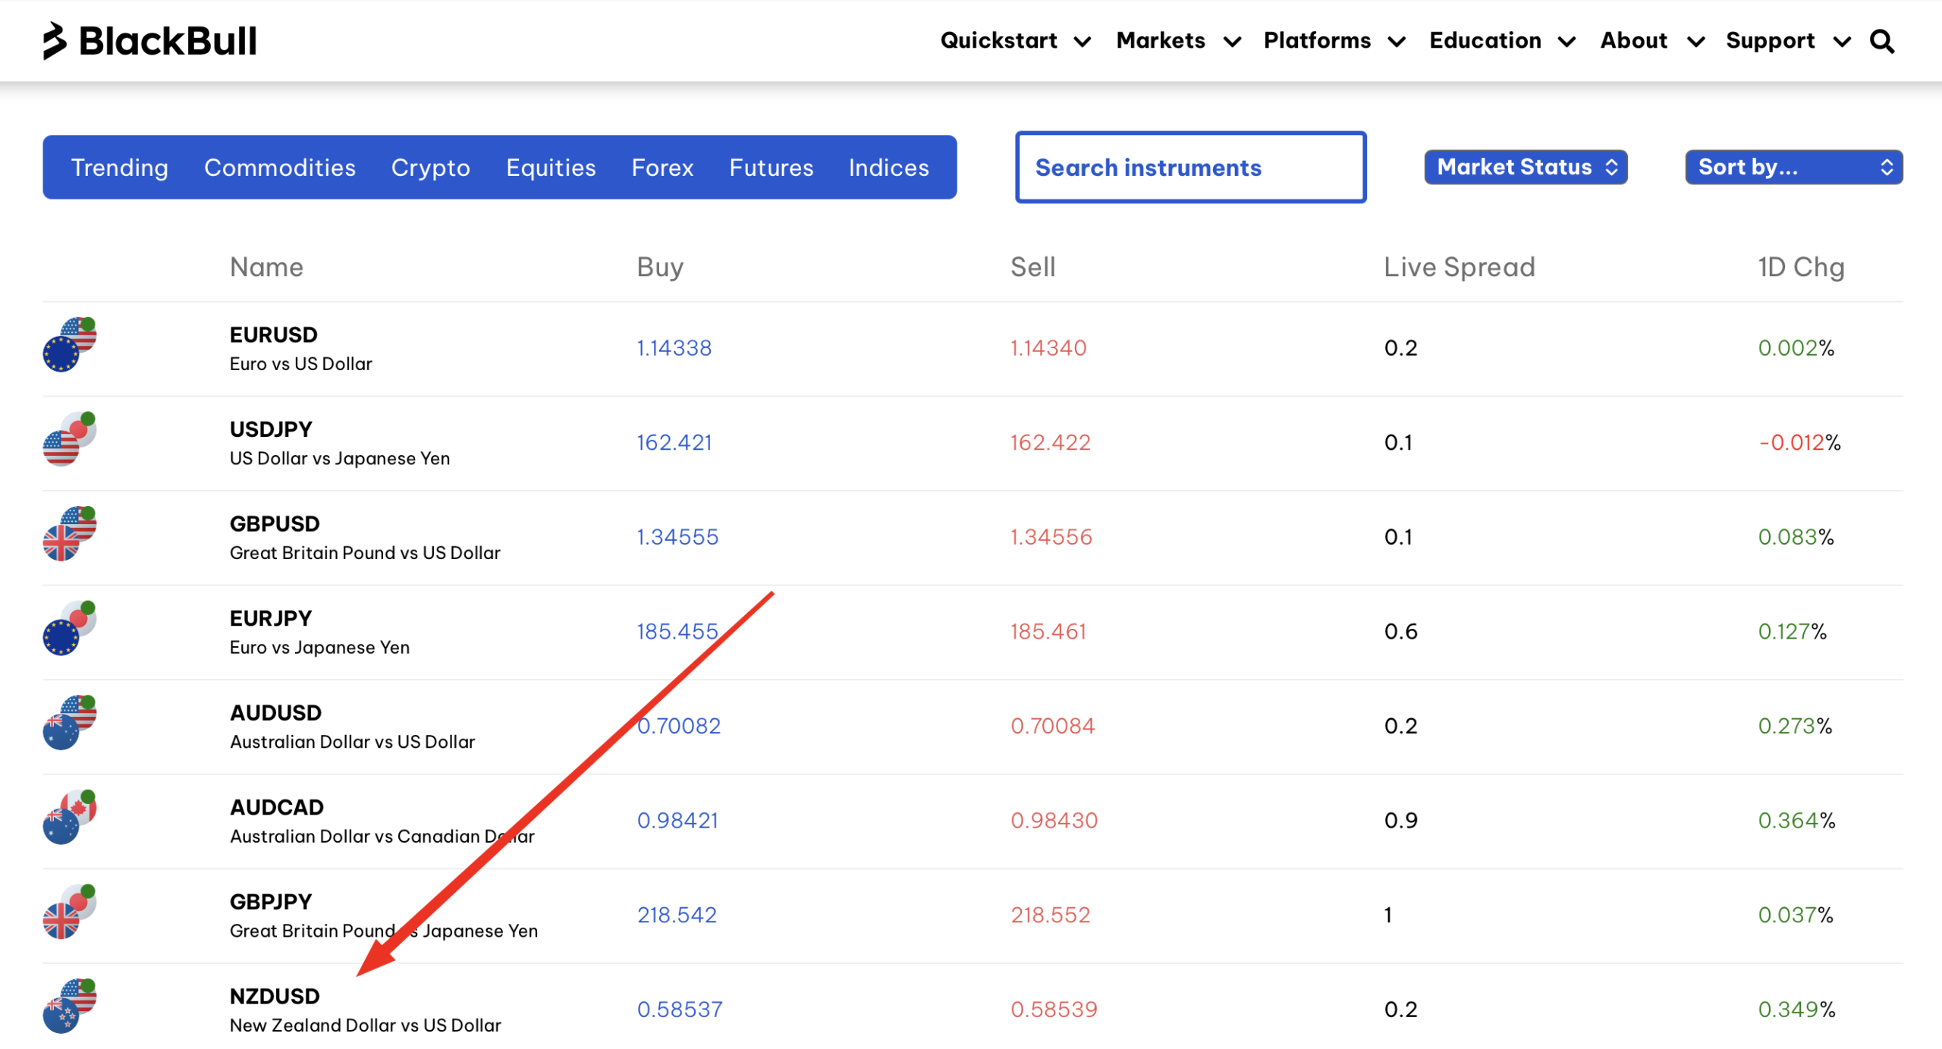Click GBPJPY buy price 218.542
The image size is (1942, 1049).
[x=677, y=915]
